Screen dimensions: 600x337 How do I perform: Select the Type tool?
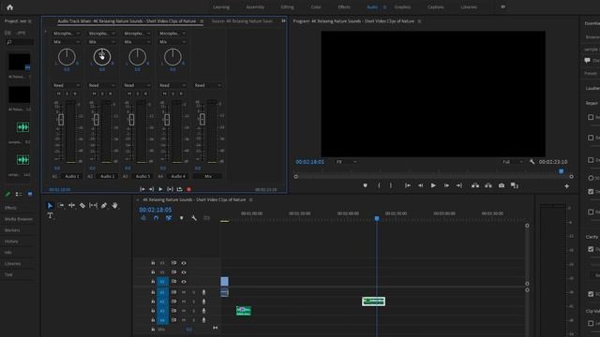pos(50,215)
